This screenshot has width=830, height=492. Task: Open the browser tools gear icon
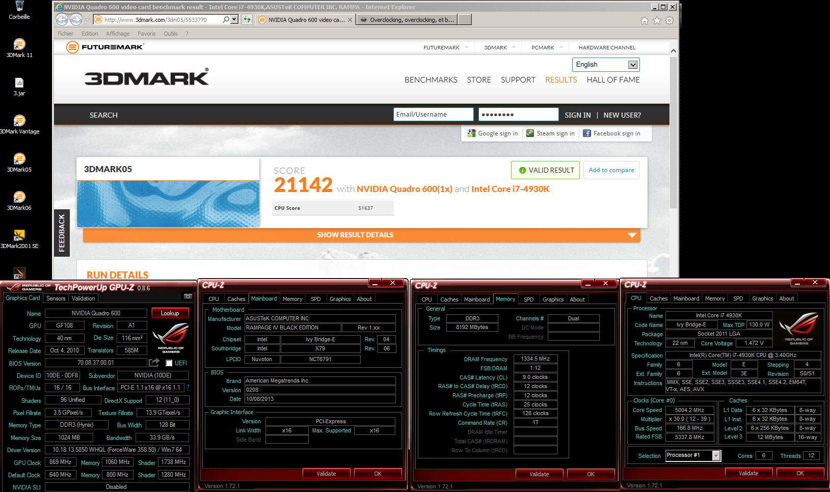point(670,20)
